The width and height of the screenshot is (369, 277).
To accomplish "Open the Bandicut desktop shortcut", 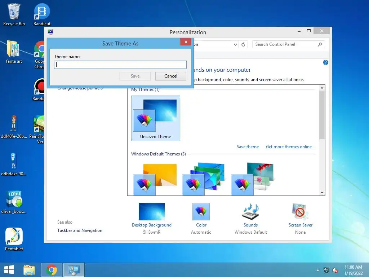I will (x=42, y=14).
